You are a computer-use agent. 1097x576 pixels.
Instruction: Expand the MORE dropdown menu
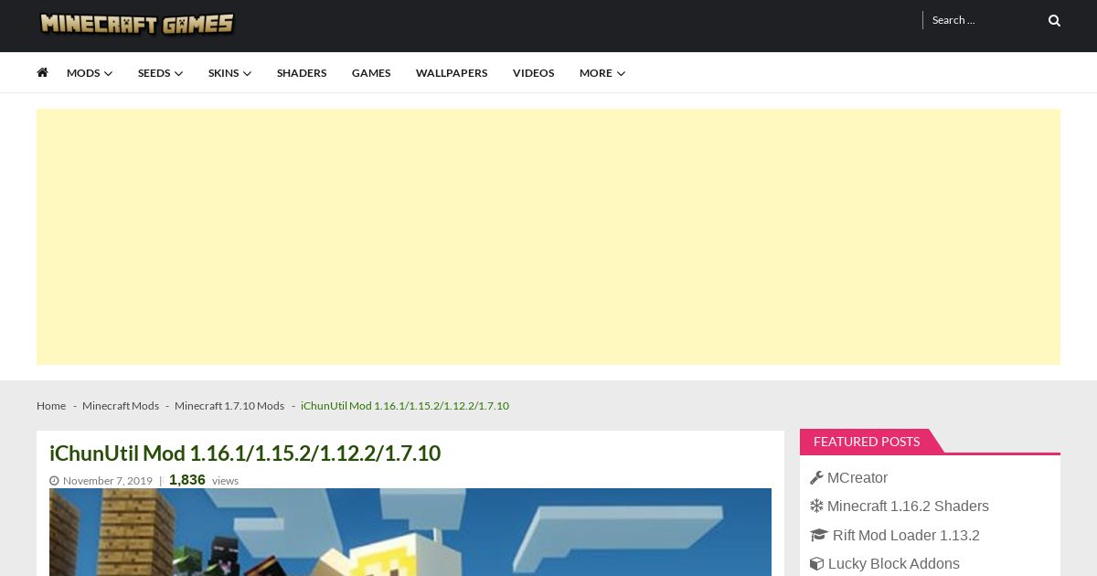(602, 73)
